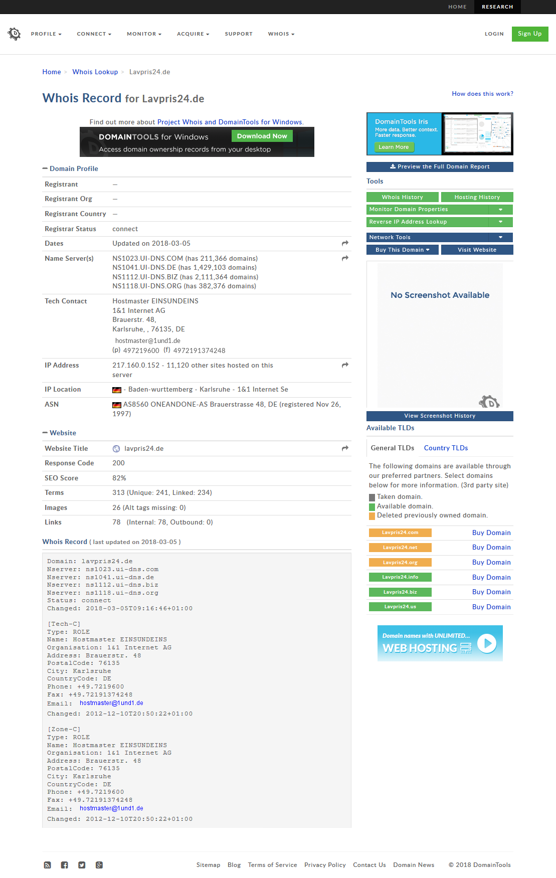
Task: Click Buy Domain for Lavpris24.info
Action: point(491,578)
